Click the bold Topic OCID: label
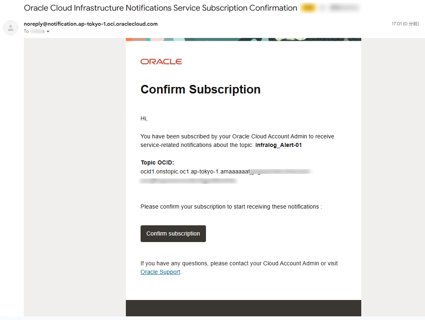 tap(157, 162)
